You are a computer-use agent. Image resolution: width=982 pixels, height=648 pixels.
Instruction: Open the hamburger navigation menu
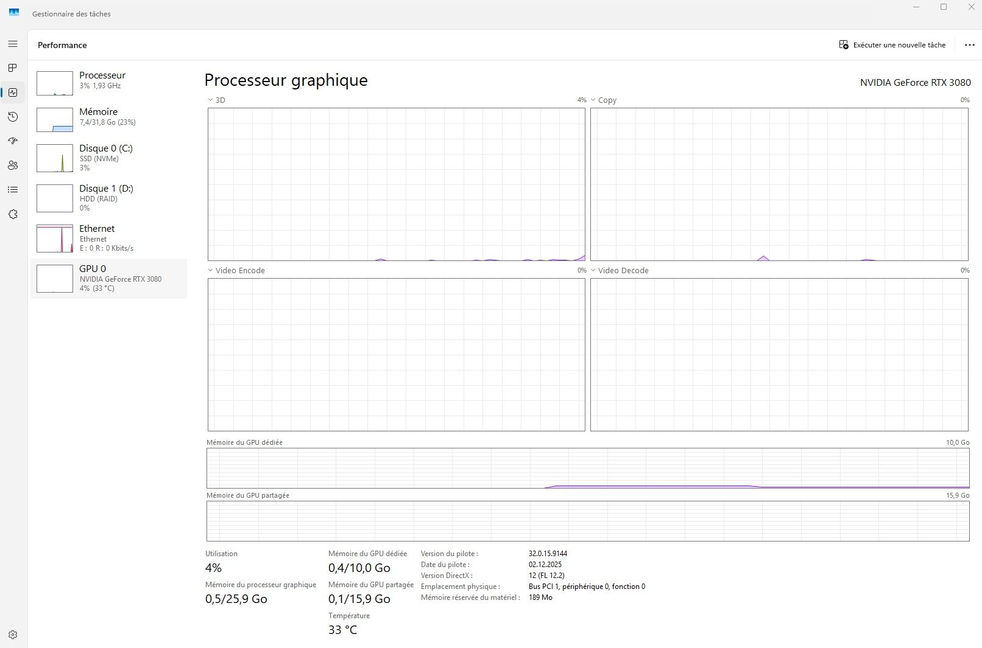coord(13,44)
